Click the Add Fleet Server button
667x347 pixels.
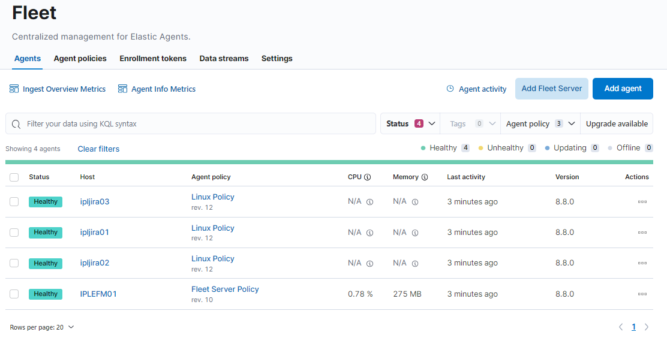(552, 89)
